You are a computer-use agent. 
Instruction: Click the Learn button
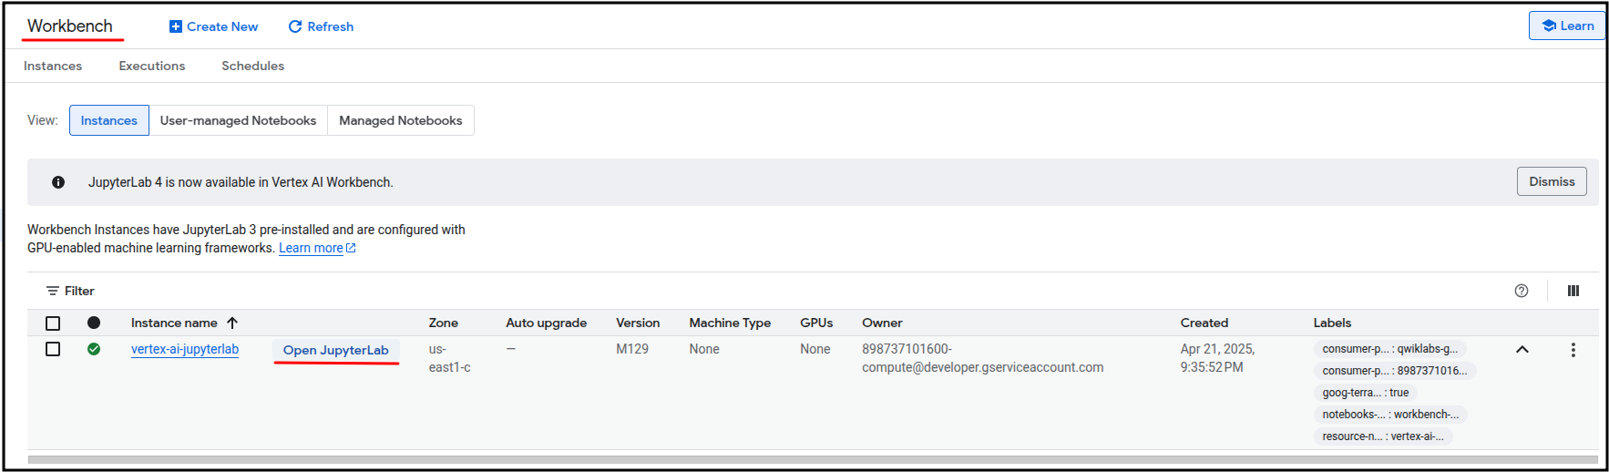[x=1567, y=26]
